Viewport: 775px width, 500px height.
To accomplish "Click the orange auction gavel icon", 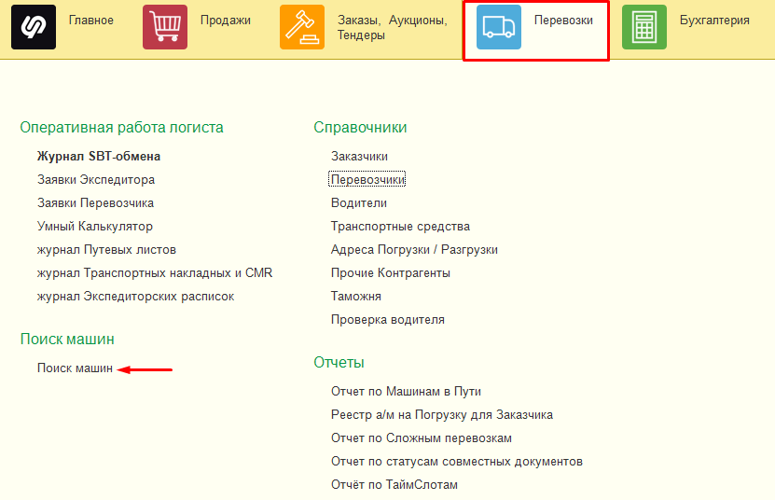I will click(302, 27).
